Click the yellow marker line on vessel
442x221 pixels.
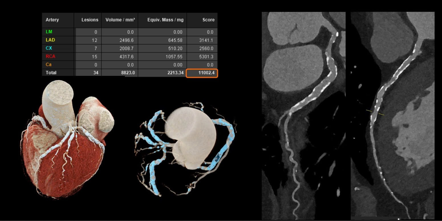click(375, 113)
